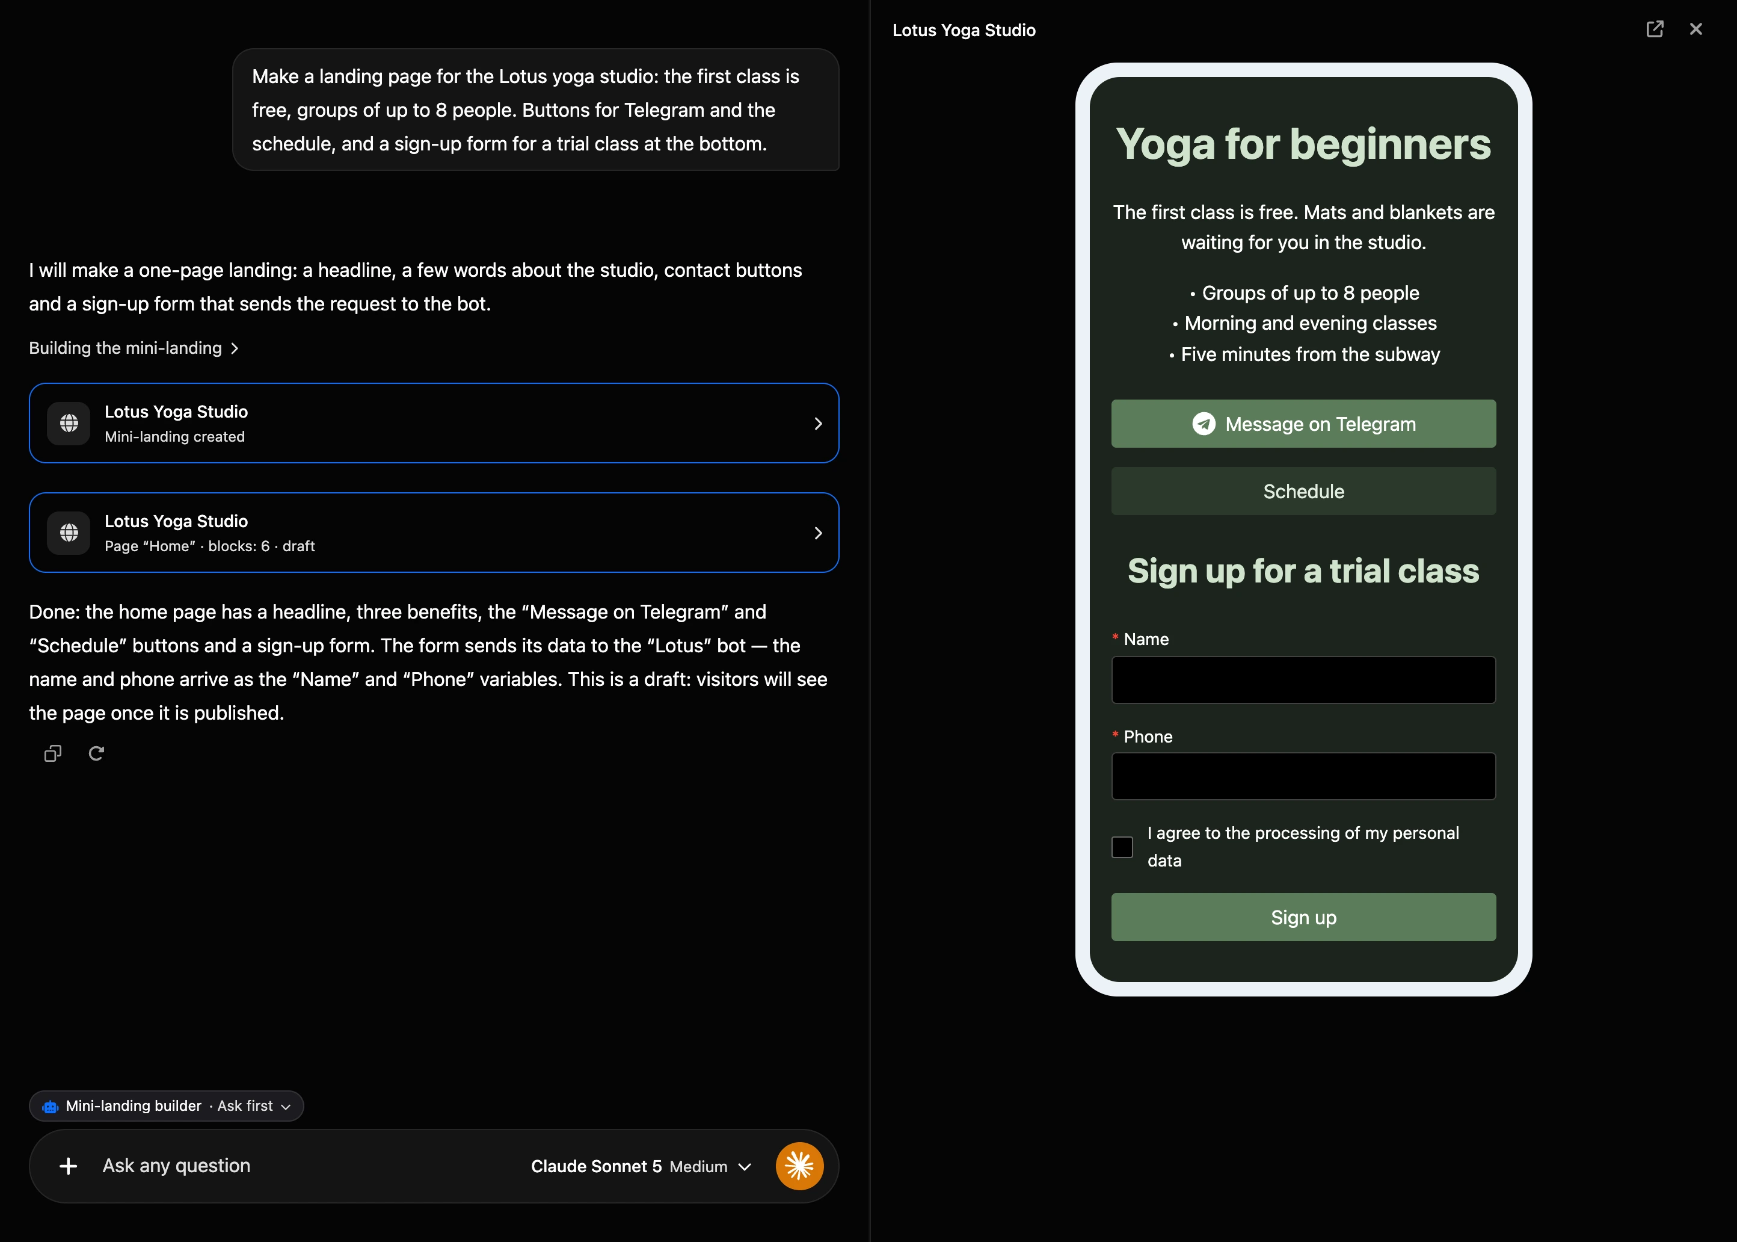Open the 'Mini-landing created' card chevron

[x=818, y=423]
